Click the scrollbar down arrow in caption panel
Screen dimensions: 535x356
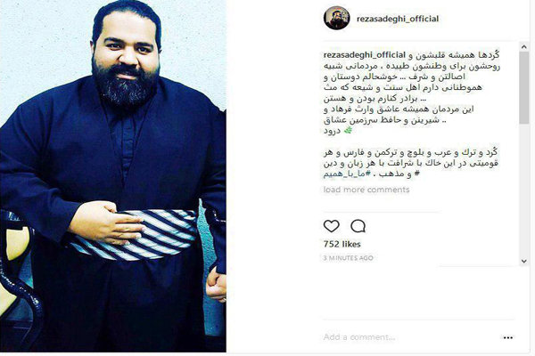click(524, 262)
